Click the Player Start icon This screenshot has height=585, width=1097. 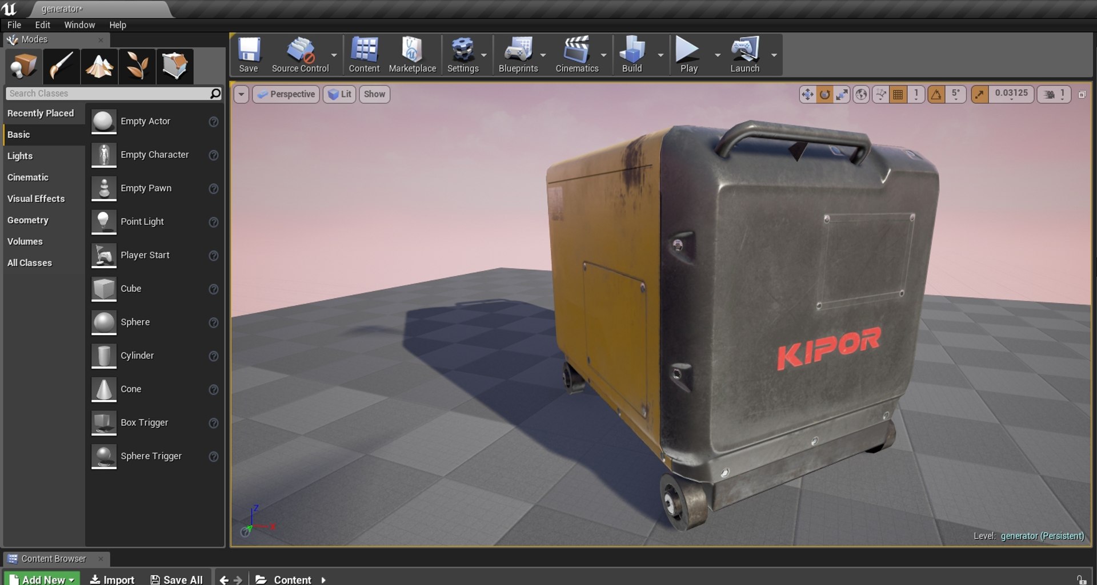coord(104,256)
